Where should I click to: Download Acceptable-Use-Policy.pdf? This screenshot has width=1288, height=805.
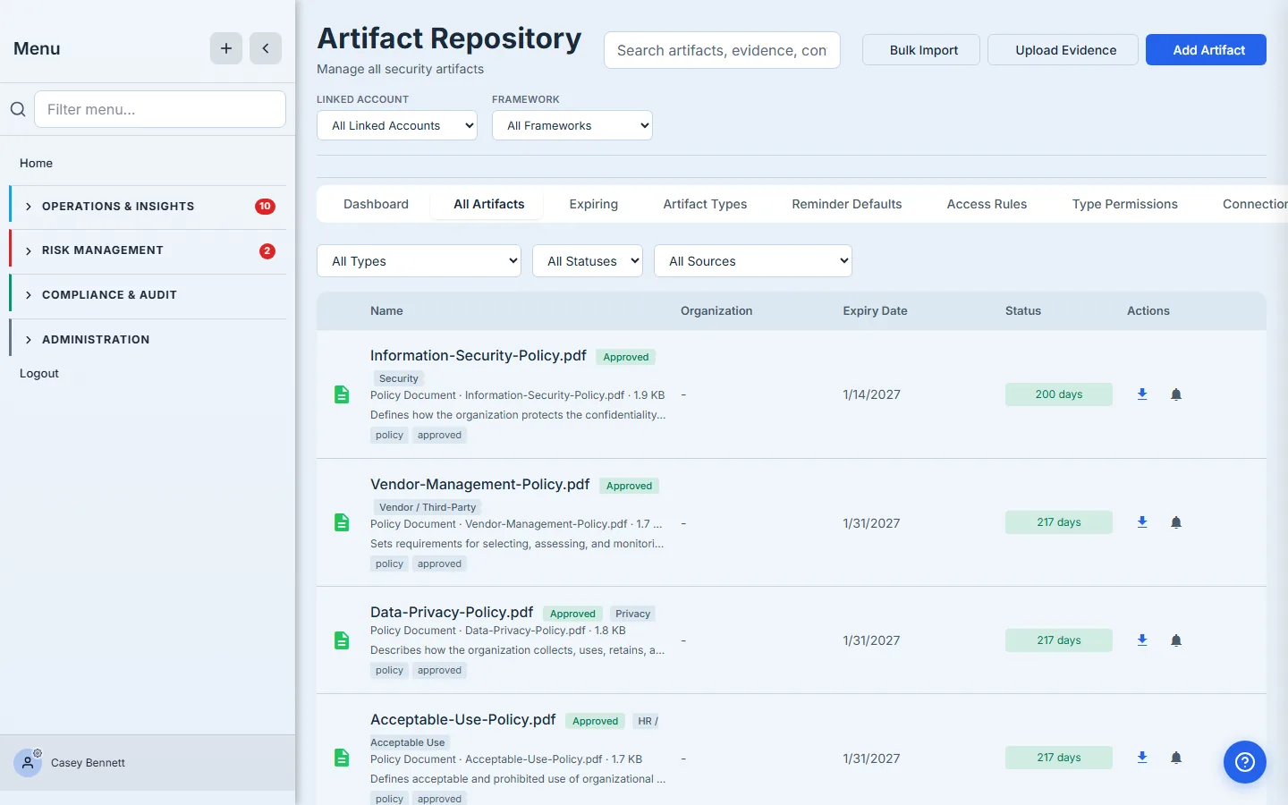[x=1142, y=758]
